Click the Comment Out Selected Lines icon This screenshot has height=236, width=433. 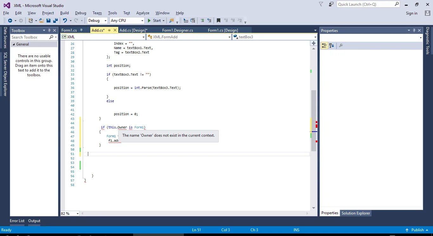(x=202, y=21)
